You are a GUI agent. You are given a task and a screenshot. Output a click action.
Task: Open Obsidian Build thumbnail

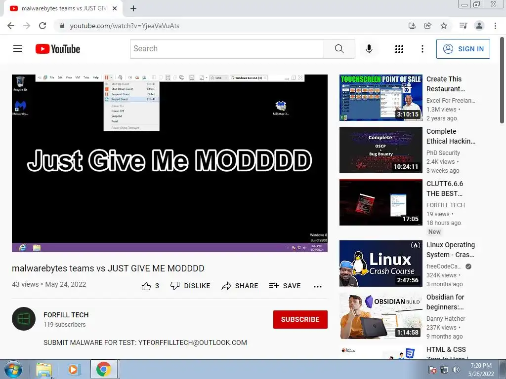tap(381, 316)
